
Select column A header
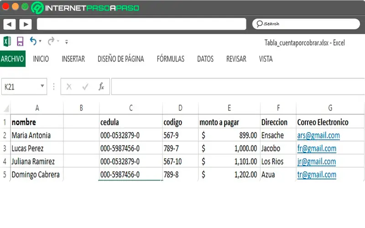(37, 108)
